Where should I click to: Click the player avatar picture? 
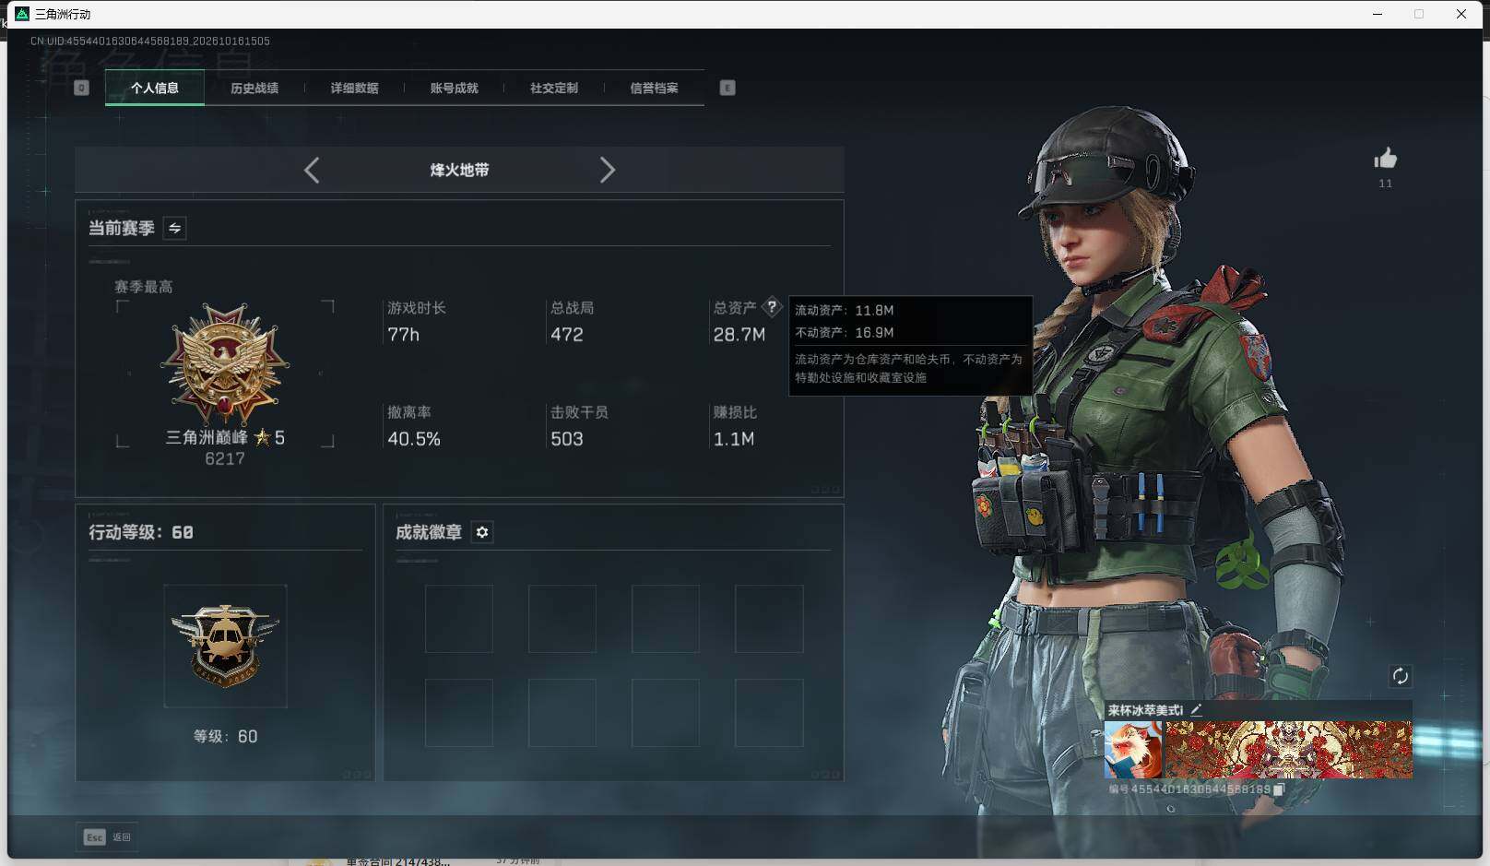(x=1135, y=750)
